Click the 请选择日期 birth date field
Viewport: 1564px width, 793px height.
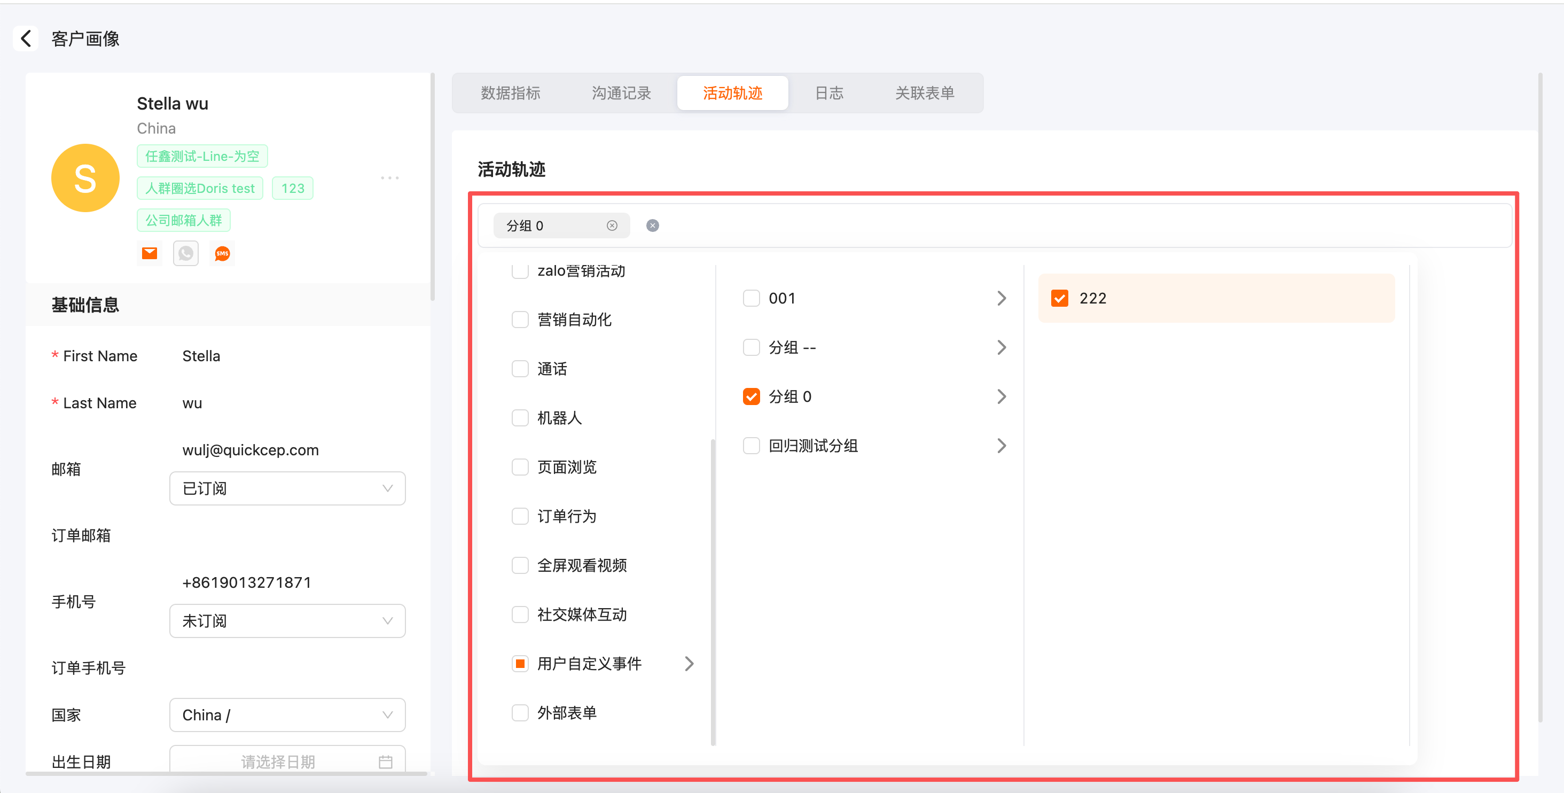click(278, 761)
